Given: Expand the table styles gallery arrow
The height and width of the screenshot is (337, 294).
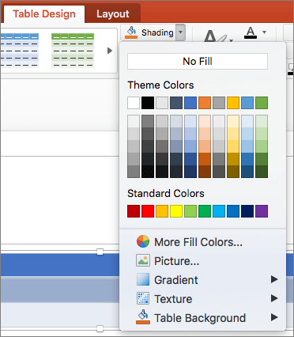Looking at the screenshot, I should (x=110, y=51).
